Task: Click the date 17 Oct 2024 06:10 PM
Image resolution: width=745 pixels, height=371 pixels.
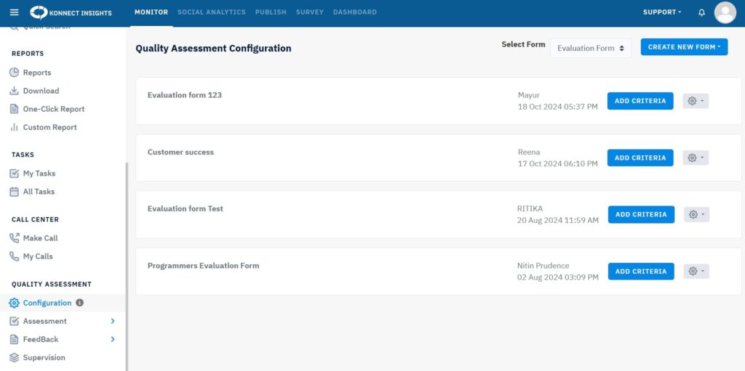Action: pos(558,164)
